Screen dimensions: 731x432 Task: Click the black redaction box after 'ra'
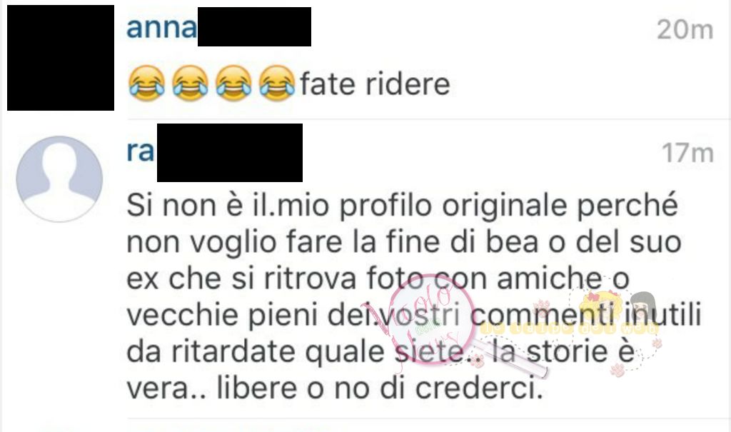click(x=230, y=153)
